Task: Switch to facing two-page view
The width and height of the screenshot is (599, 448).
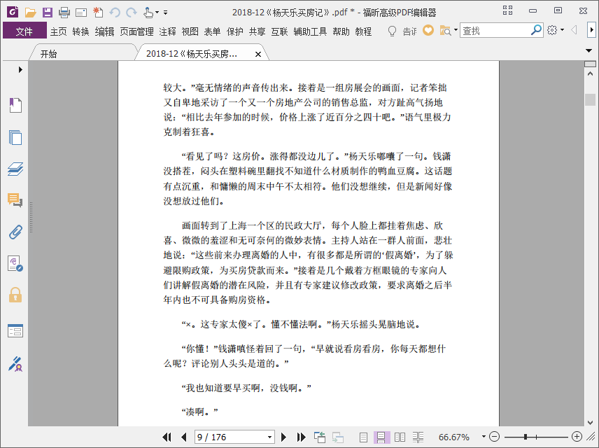Action: point(400,437)
